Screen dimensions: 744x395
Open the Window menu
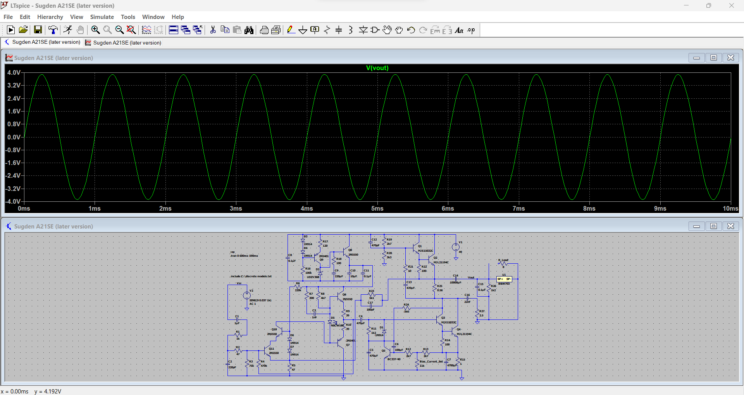153,17
